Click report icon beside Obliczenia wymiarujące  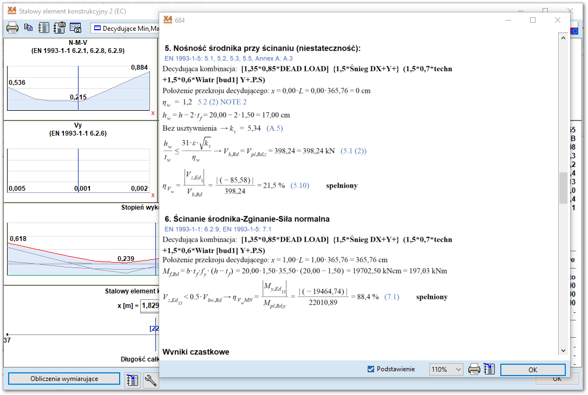point(132,379)
